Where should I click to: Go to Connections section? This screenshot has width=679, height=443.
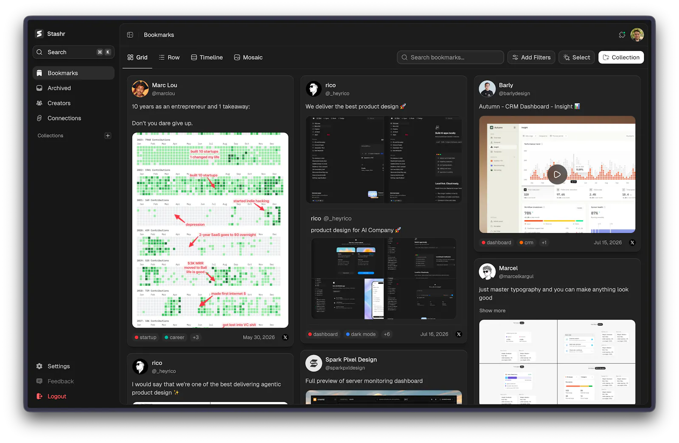(73, 118)
